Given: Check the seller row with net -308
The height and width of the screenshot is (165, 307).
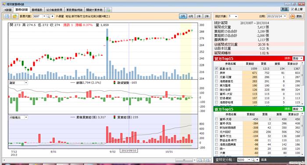Looking at the screenshot, I should 216,127.
